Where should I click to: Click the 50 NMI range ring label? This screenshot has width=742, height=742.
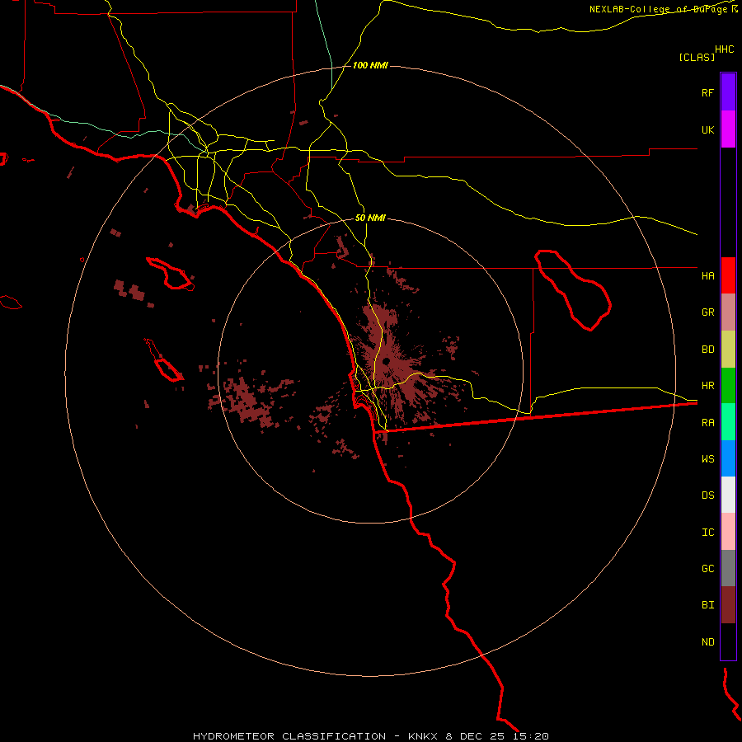(x=370, y=218)
